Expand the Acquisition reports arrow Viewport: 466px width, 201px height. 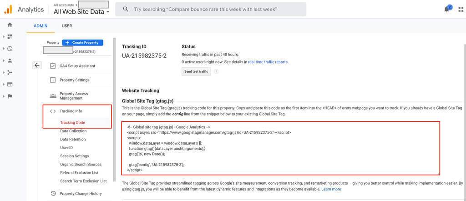pos(4,72)
